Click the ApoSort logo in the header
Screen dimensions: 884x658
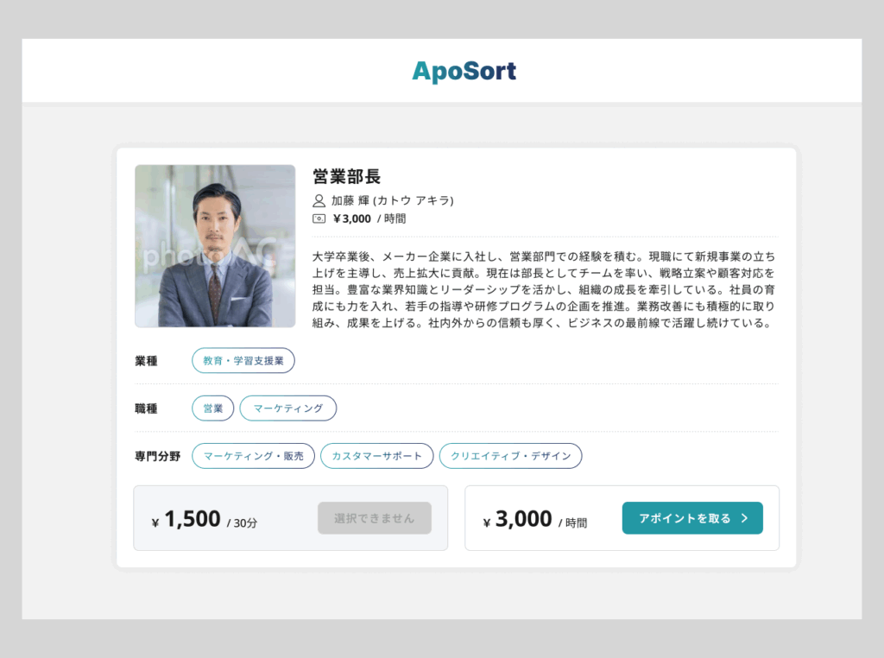click(x=464, y=71)
